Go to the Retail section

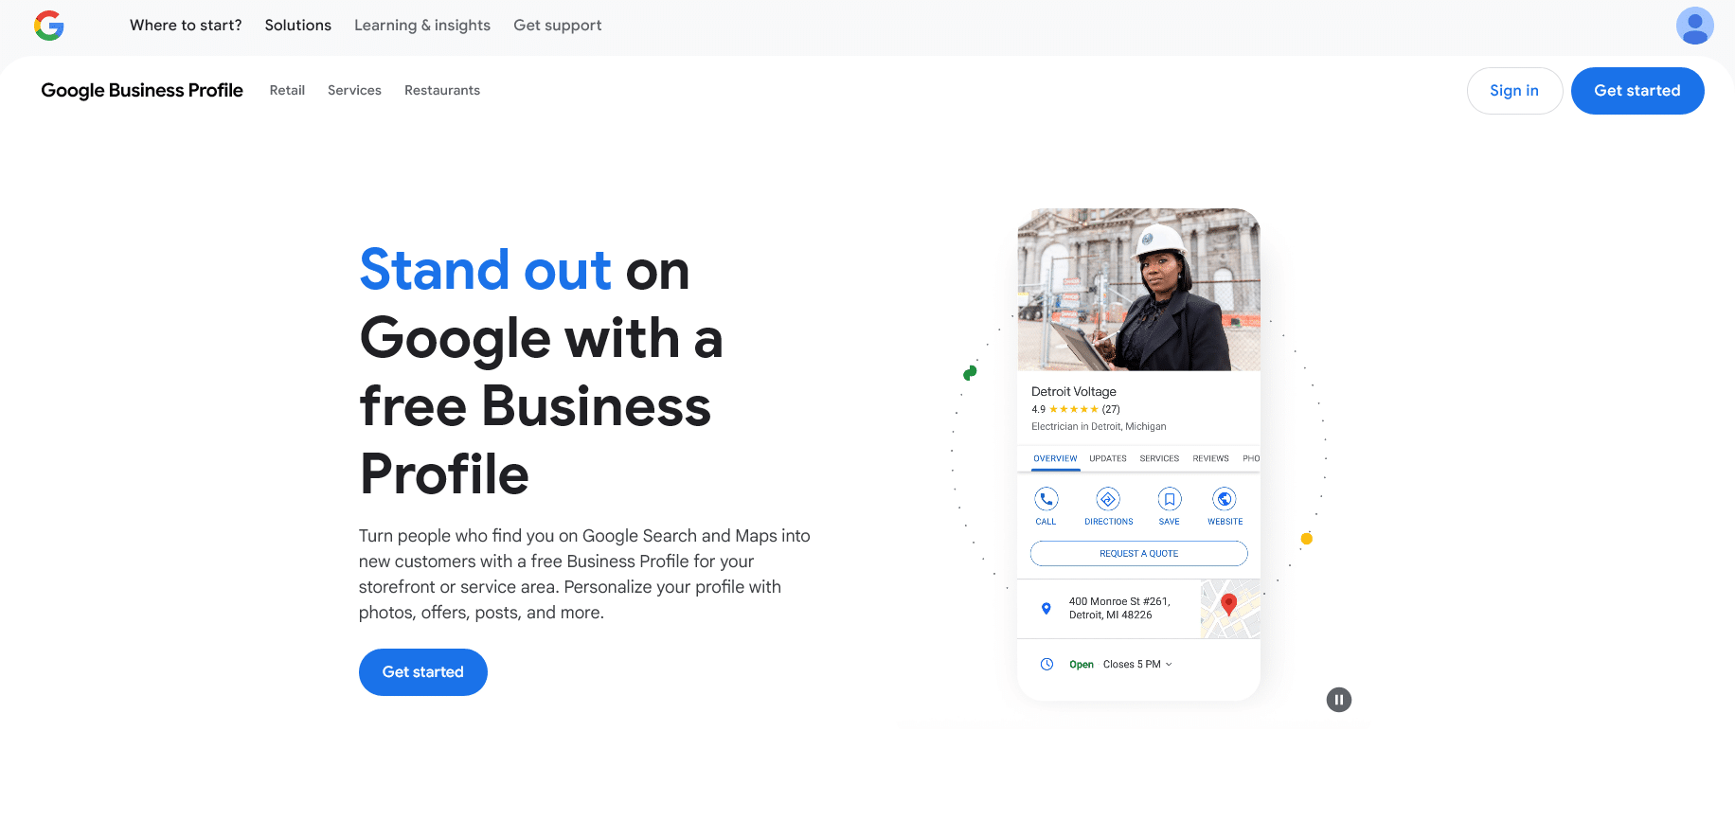[287, 90]
